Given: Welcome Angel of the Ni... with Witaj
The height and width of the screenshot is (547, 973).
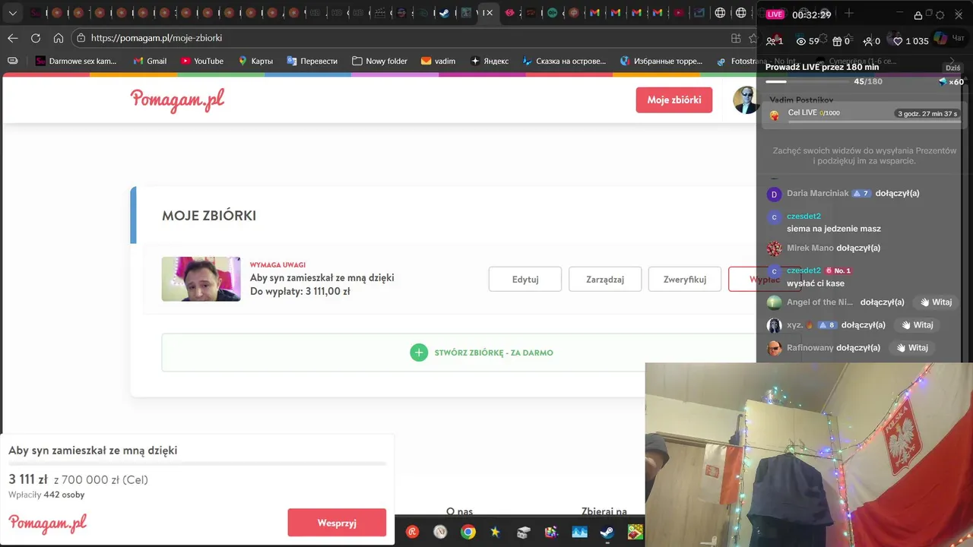Looking at the screenshot, I should click(x=936, y=302).
